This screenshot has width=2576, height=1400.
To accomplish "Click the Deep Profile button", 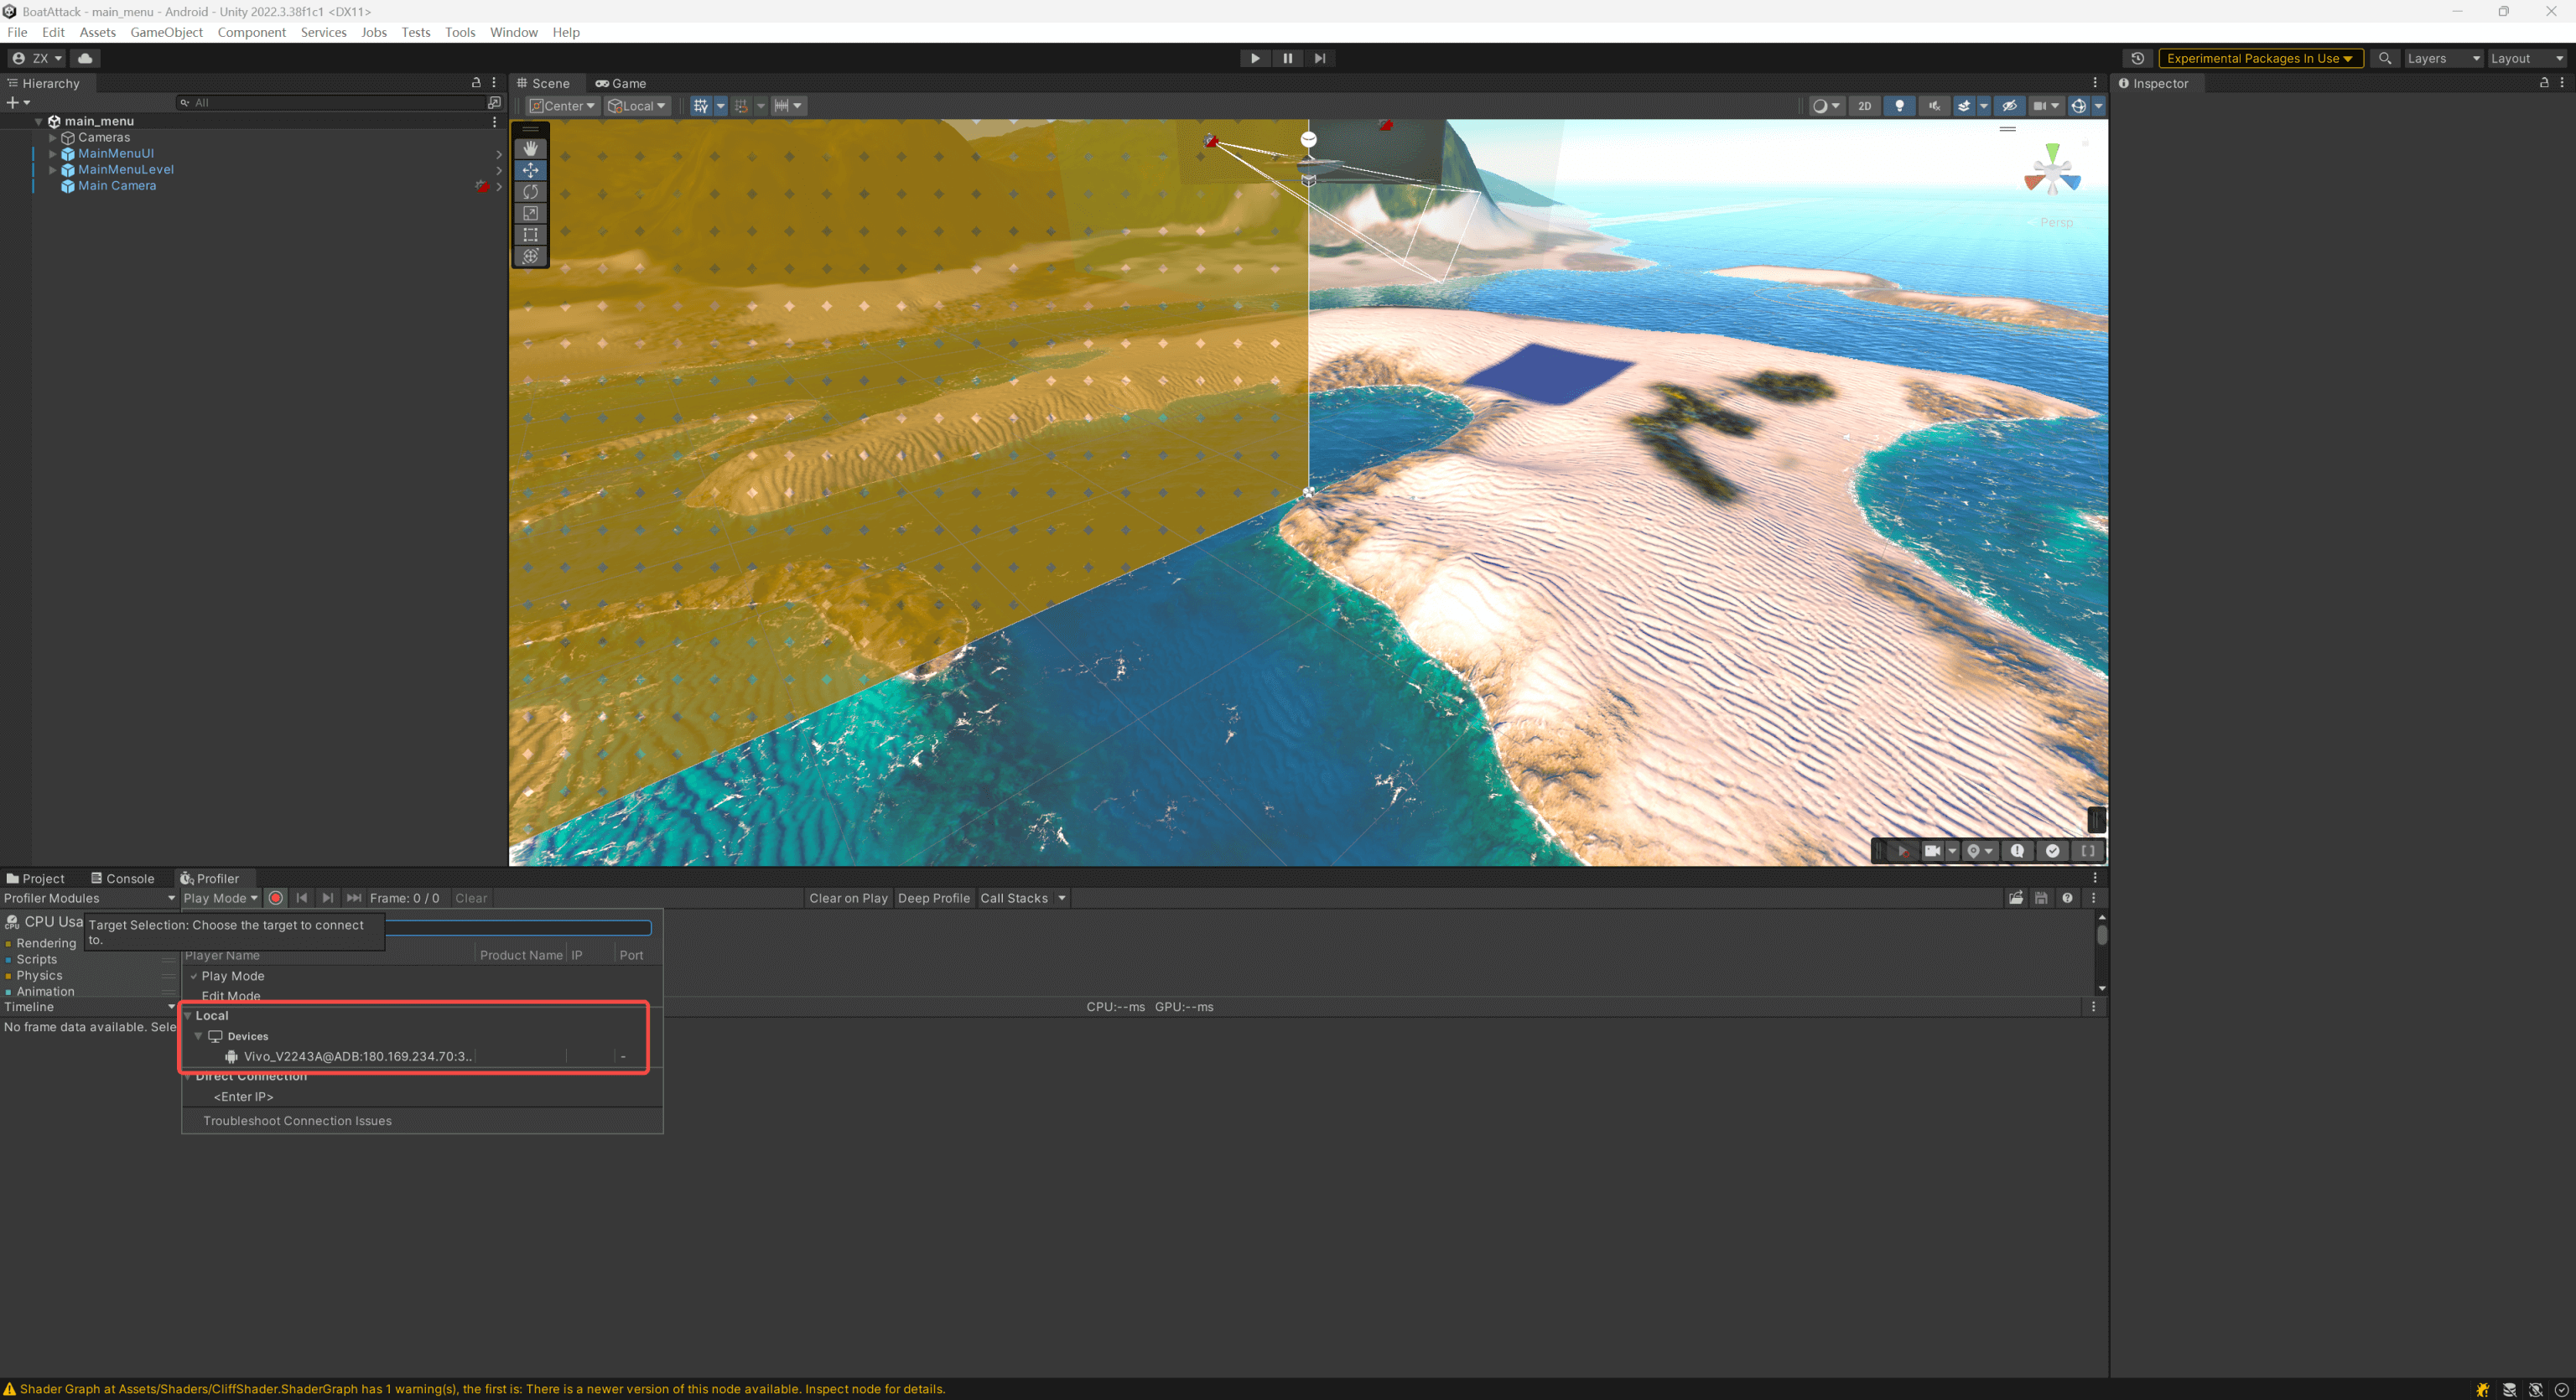I will point(933,898).
